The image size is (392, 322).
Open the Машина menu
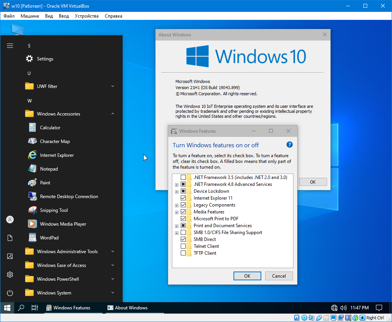click(30, 16)
